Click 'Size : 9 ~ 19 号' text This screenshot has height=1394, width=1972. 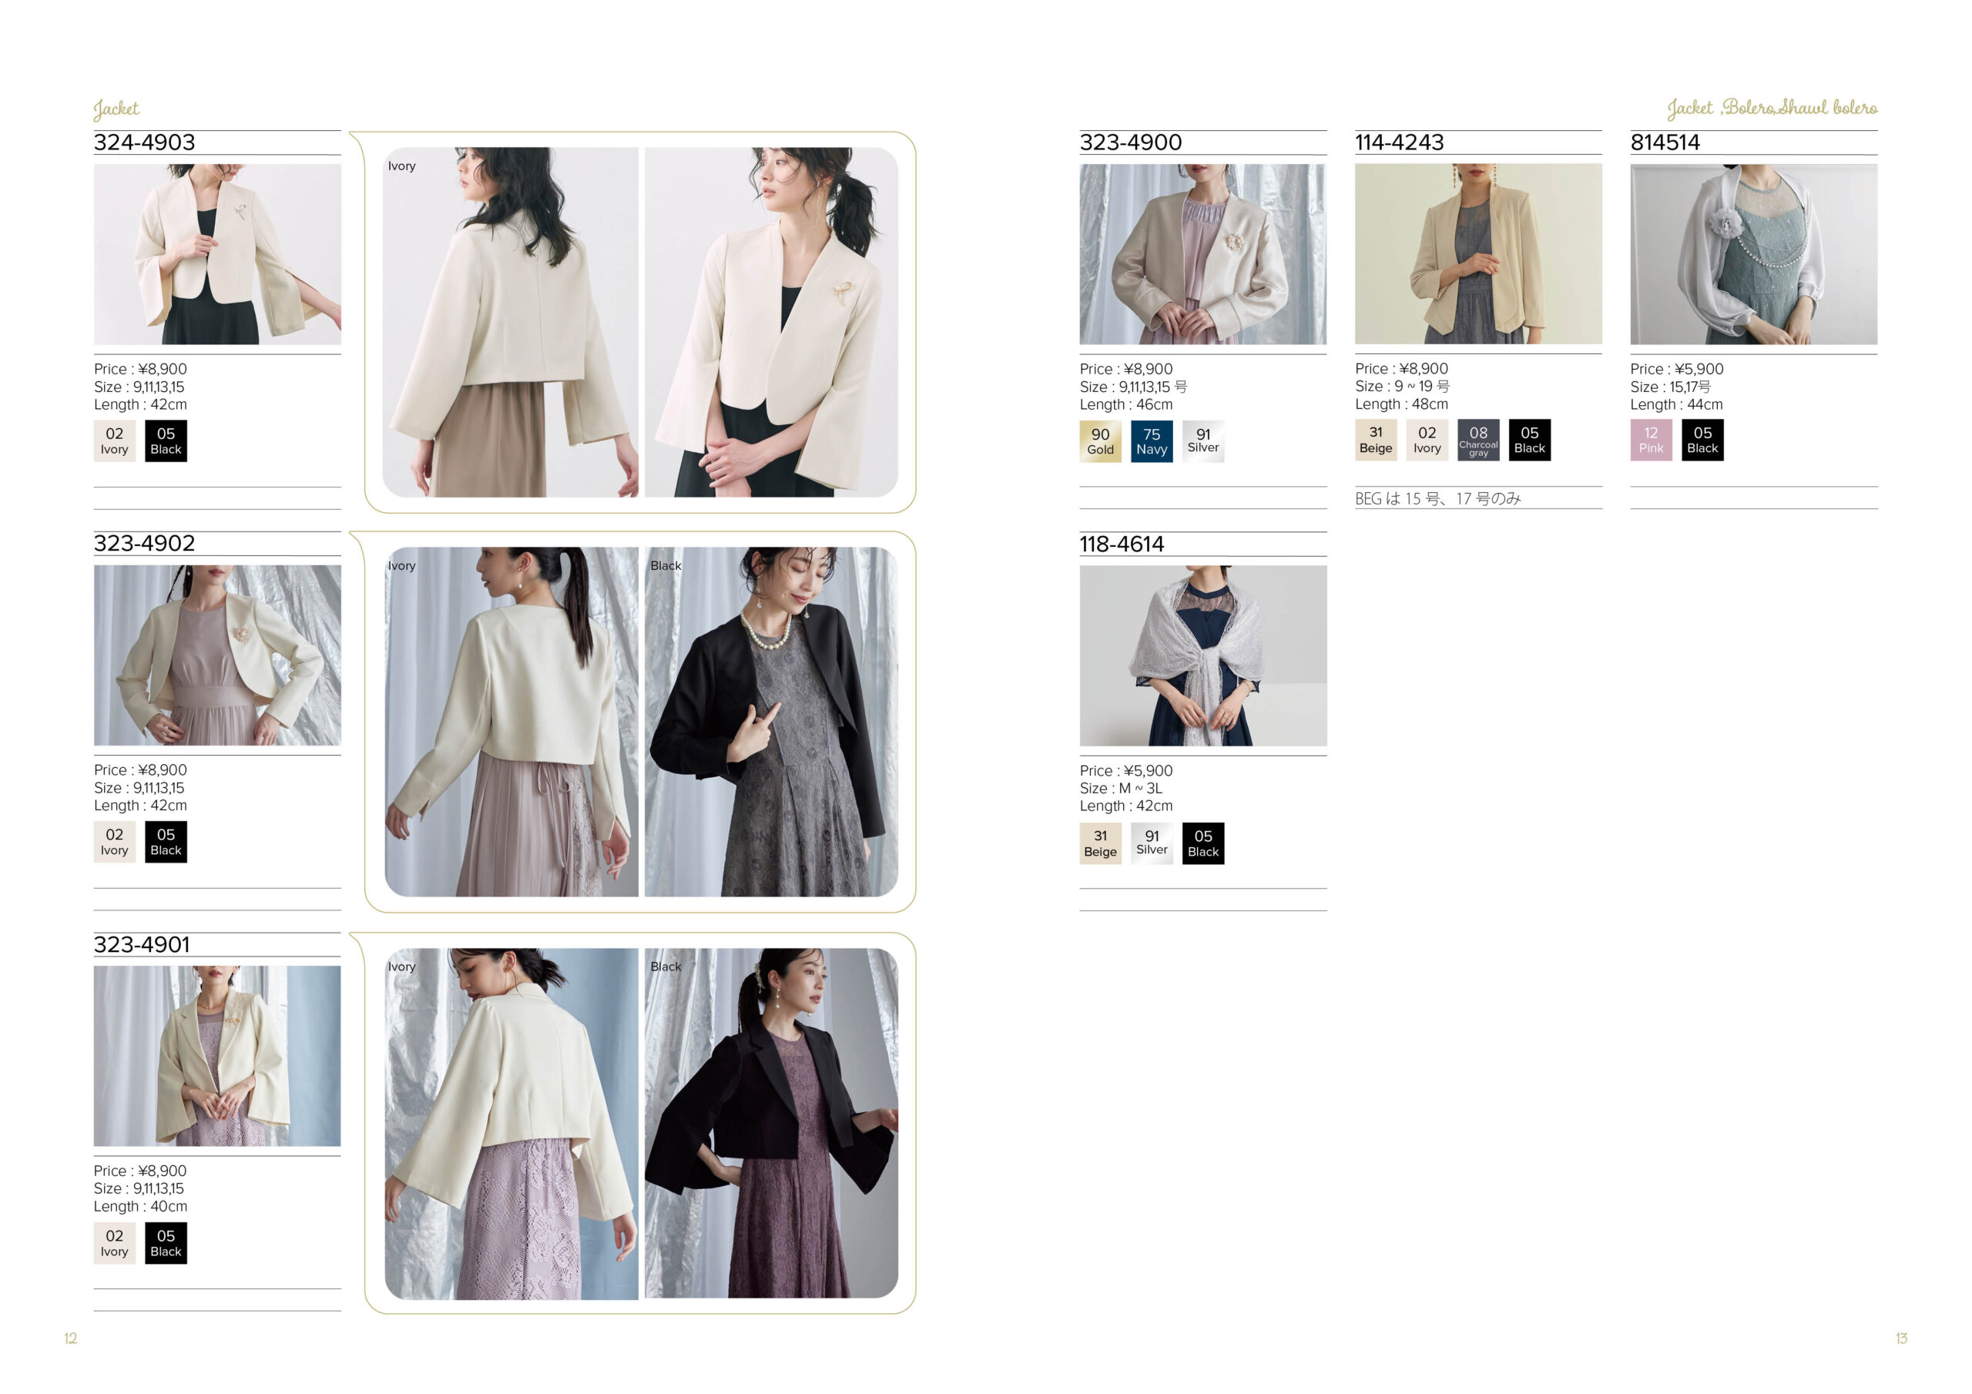(1402, 387)
